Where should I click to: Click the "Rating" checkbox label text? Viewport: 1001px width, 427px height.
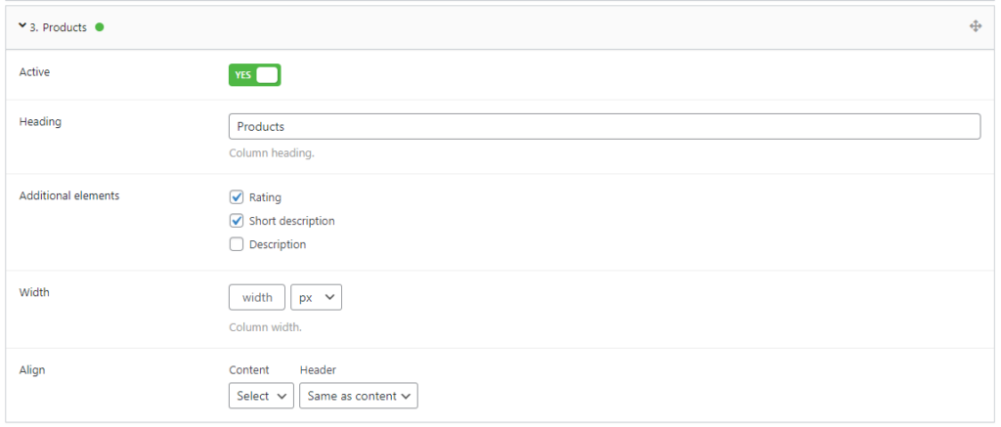point(265,197)
